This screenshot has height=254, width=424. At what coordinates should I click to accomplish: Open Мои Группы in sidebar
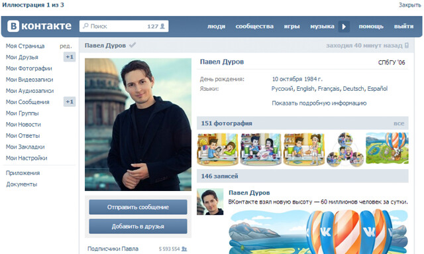click(22, 113)
